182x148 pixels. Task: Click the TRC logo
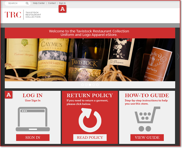tap(23, 15)
